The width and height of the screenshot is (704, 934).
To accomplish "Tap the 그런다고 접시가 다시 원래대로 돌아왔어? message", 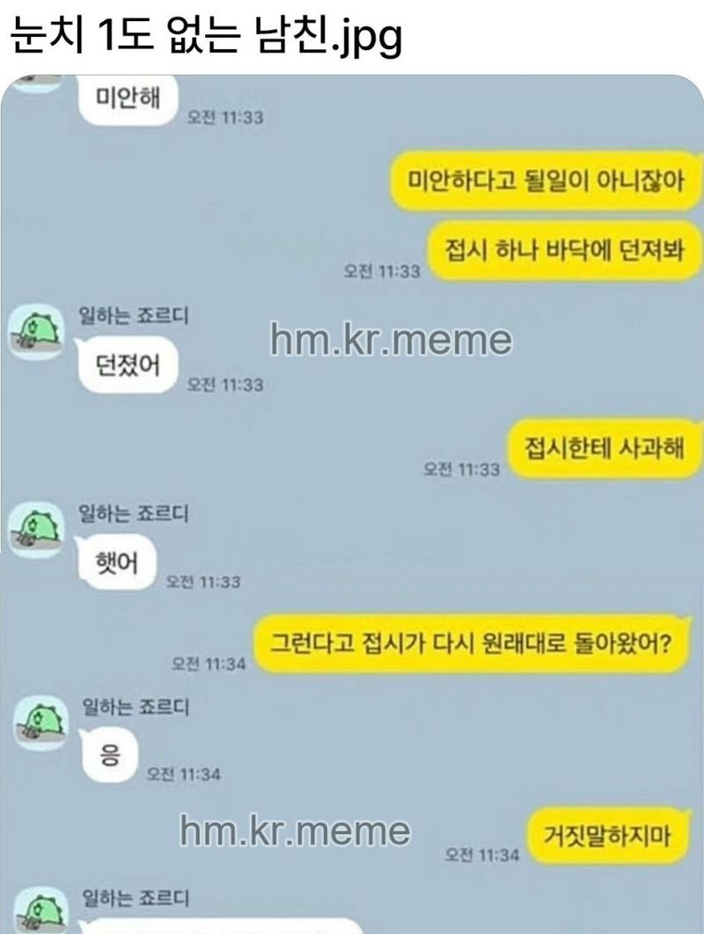I will (x=472, y=644).
